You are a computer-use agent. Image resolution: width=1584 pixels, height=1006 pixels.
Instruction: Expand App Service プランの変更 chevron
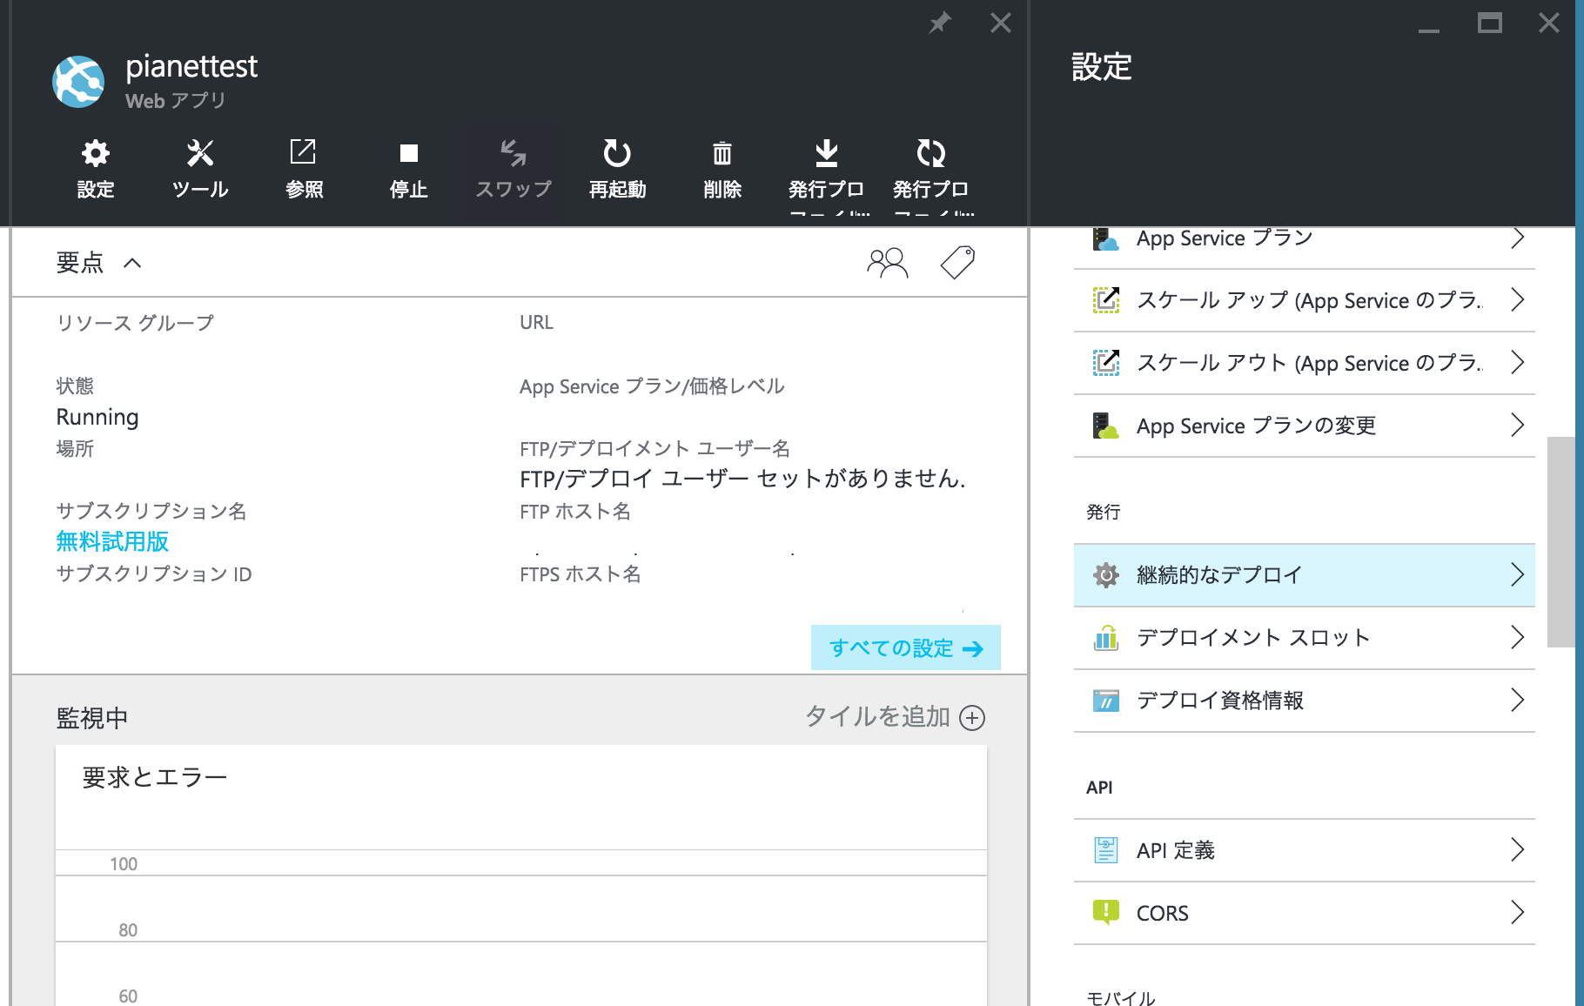tap(1518, 426)
